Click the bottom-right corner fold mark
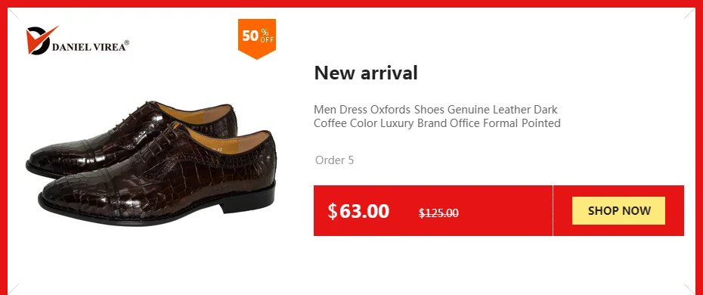This screenshot has width=703, height=295. tap(689, 289)
